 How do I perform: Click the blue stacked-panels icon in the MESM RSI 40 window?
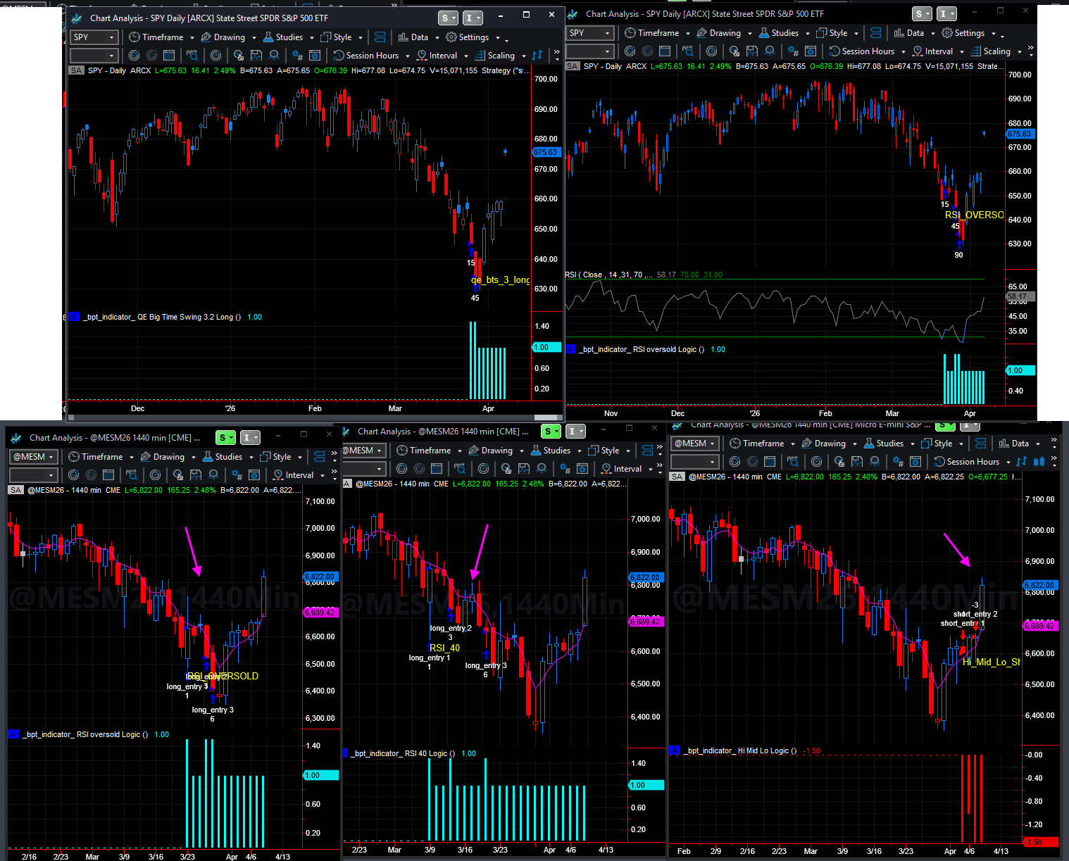point(648,451)
